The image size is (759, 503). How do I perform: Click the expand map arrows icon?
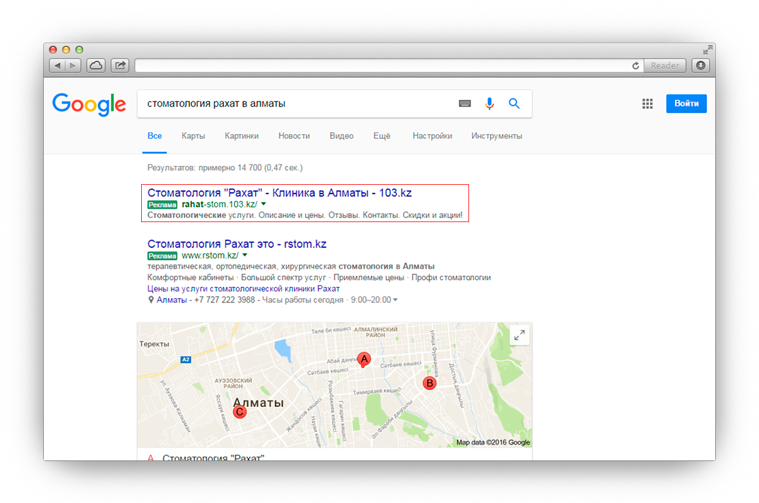point(519,335)
